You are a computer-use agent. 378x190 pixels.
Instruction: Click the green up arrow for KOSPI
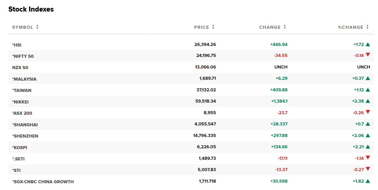point(368,147)
